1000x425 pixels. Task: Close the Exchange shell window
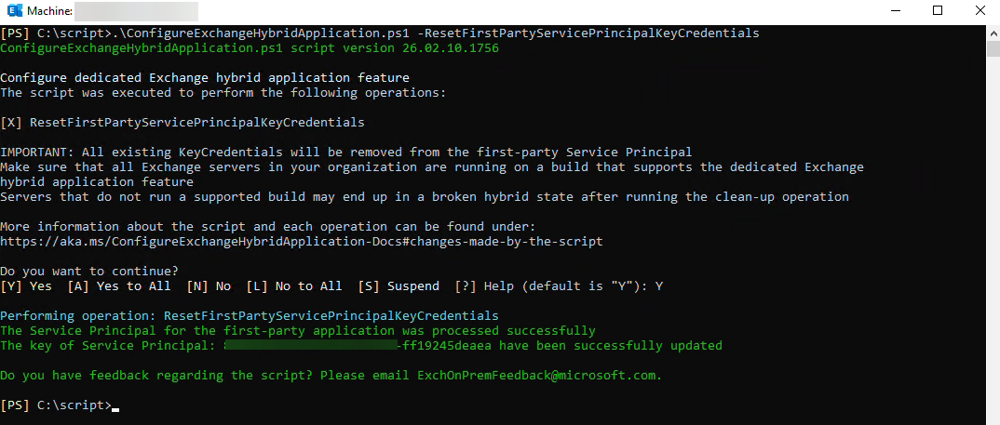pyautogui.click(x=980, y=11)
